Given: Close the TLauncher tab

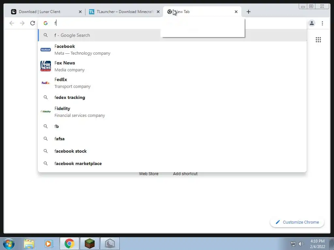Looking at the screenshot, I should (158, 12).
